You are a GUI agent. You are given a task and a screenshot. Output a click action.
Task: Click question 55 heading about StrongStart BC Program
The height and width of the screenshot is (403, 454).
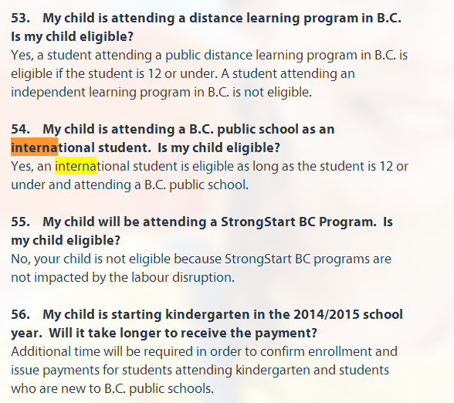[x=202, y=222]
